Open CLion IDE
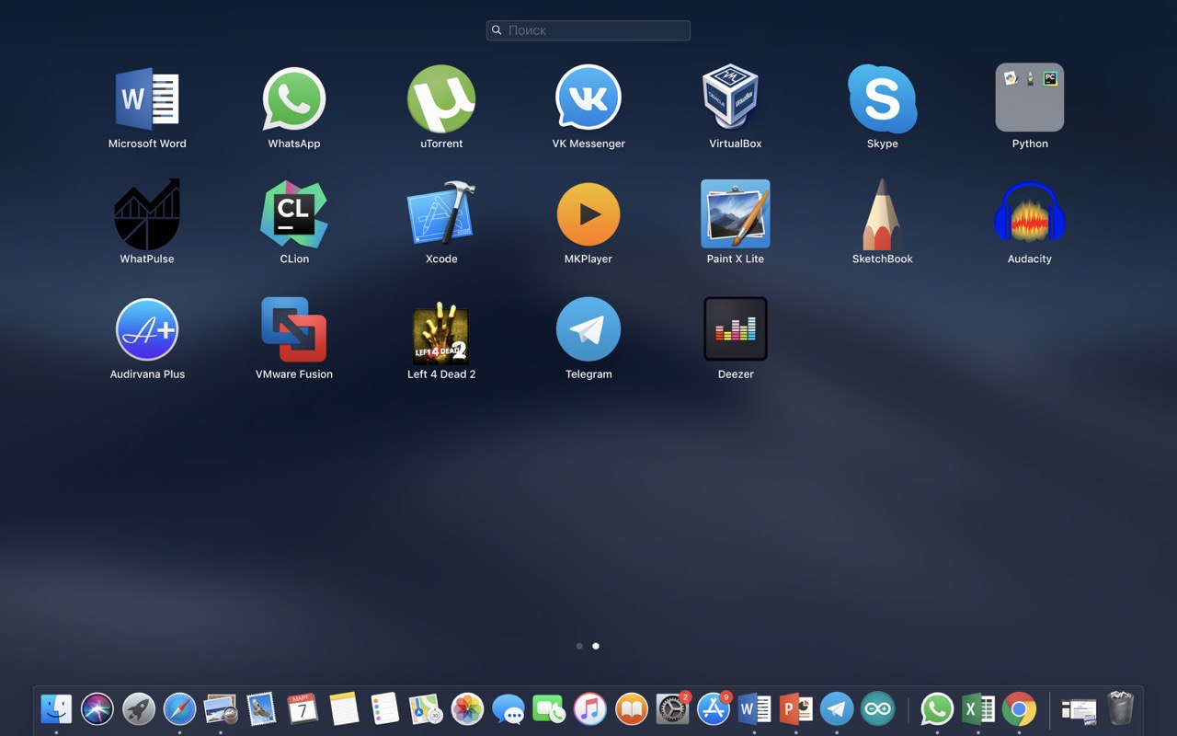The height and width of the screenshot is (736, 1177). pyautogui.click(x=294, y=214)
